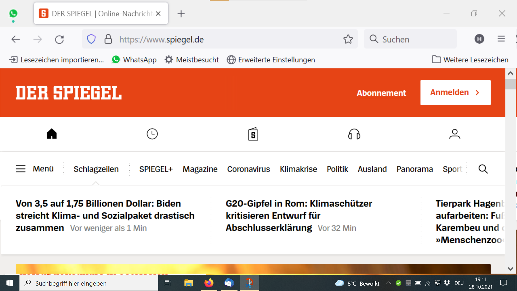Screen dimensions: 517x291
Task: Click the site search magnifier icon
Action: (483, 169)
